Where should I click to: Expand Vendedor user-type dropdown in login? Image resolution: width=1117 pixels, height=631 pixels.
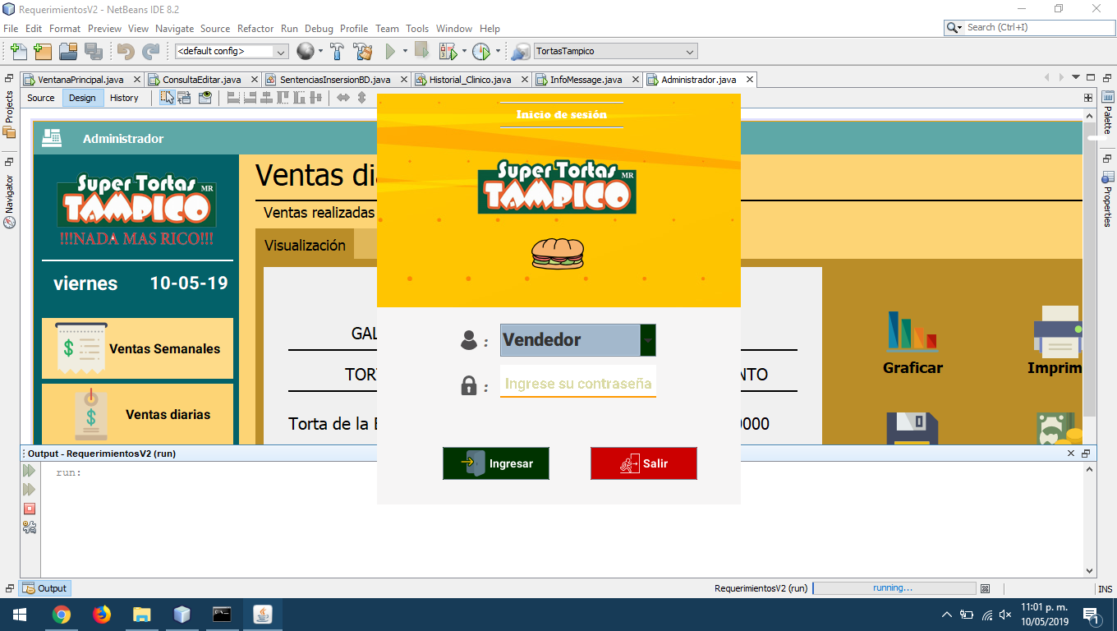tap(648, 340)
